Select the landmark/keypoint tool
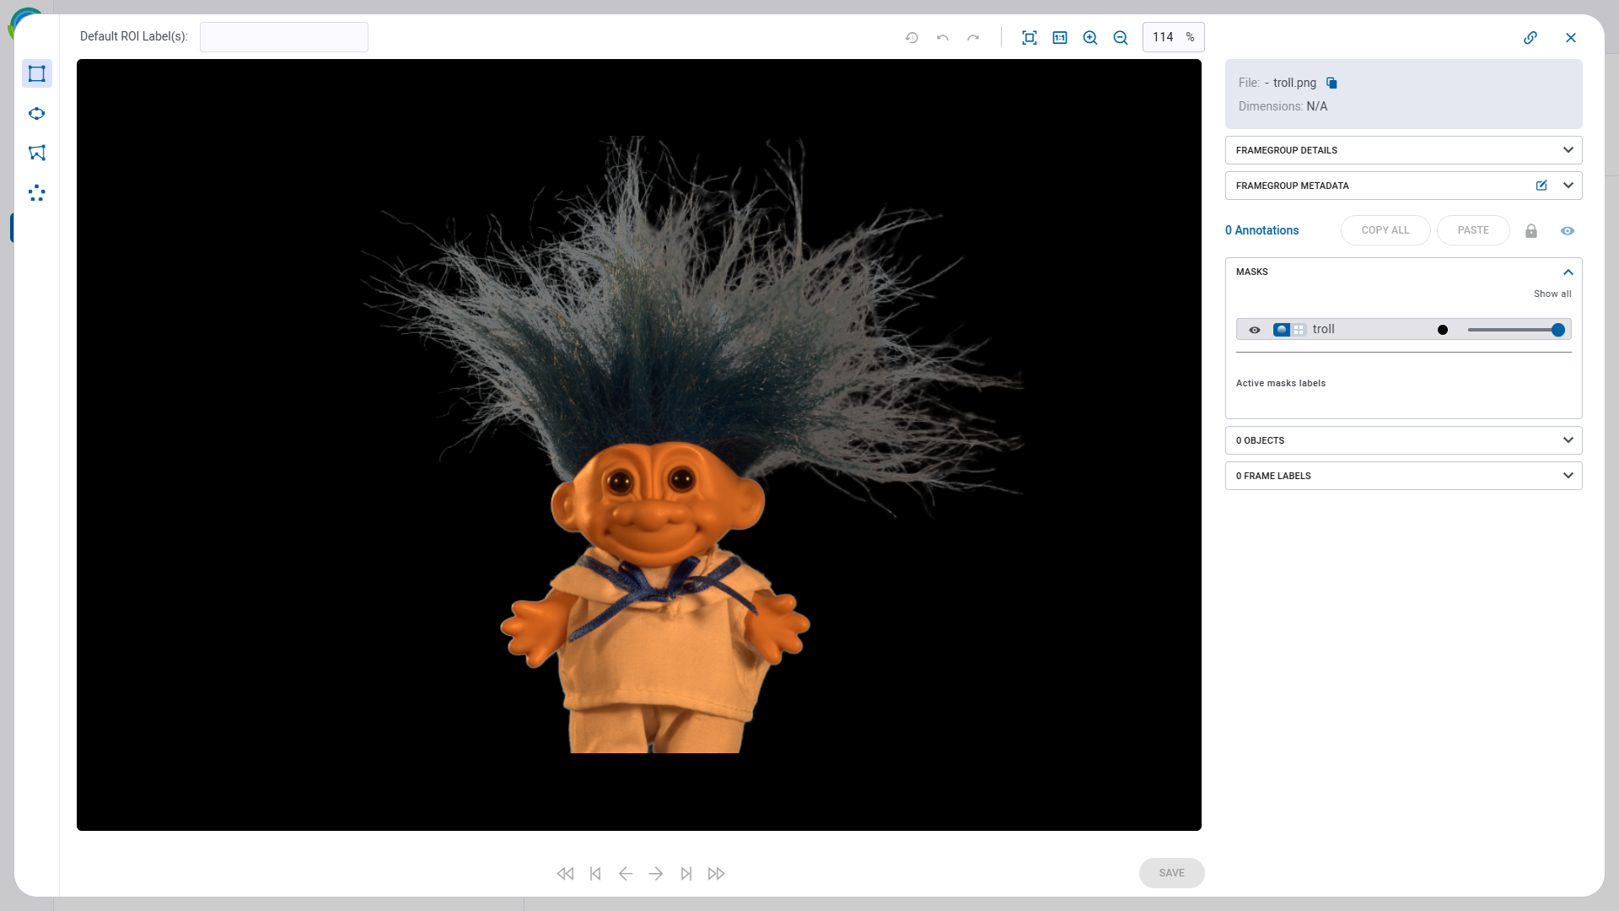1619x911 pixels. (37, 192)
